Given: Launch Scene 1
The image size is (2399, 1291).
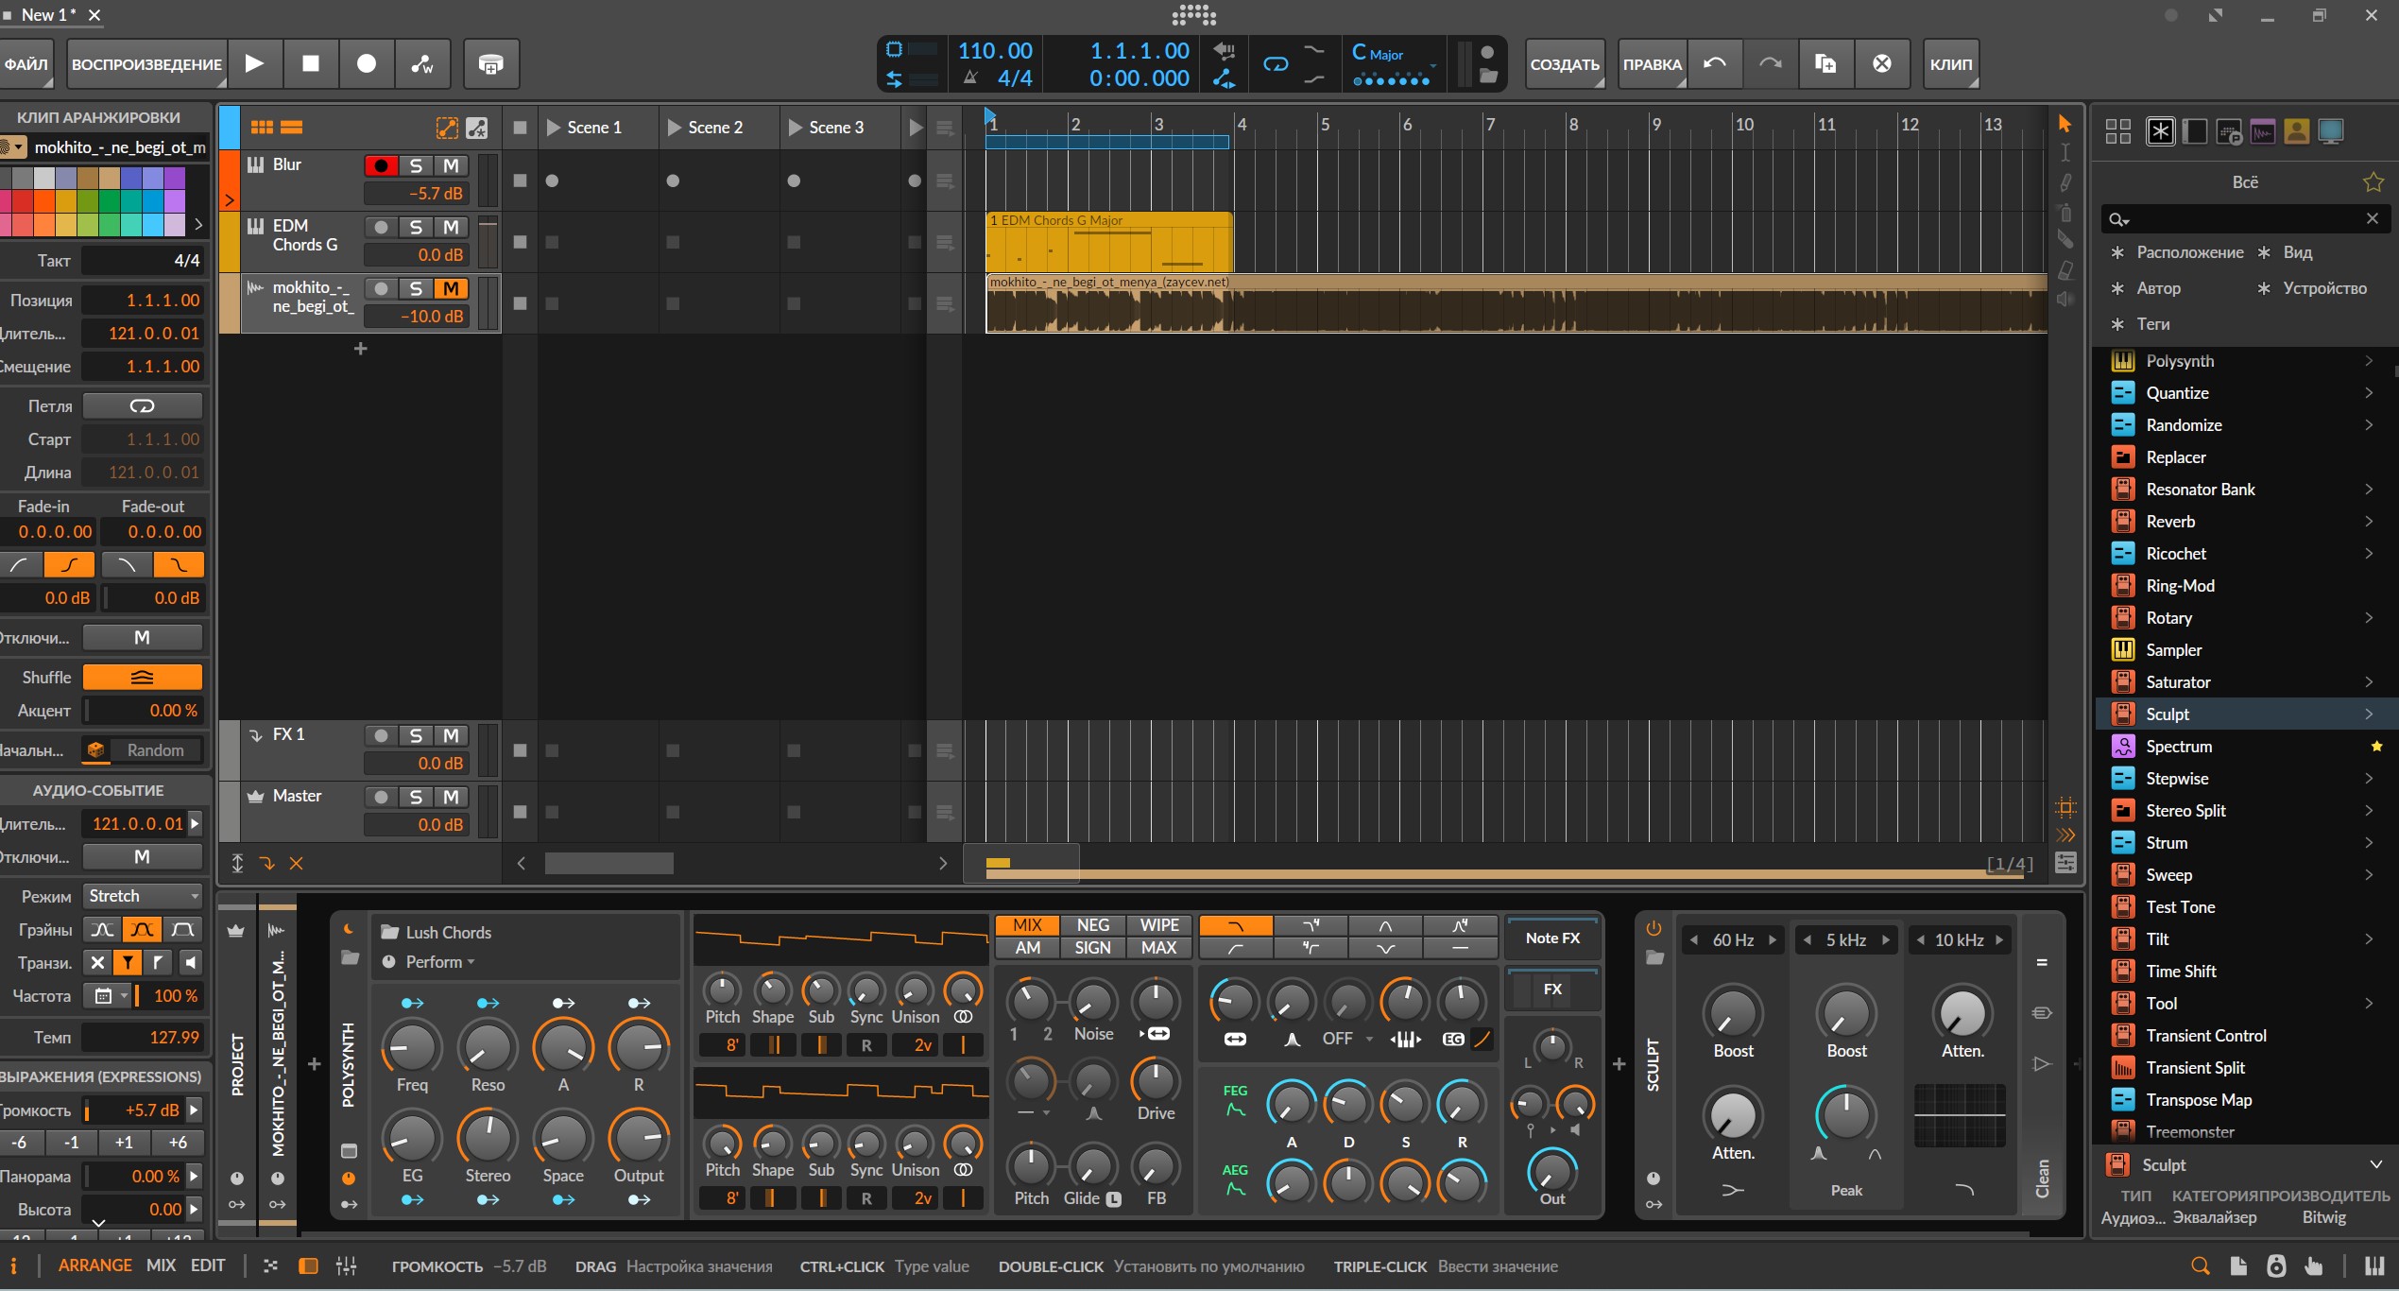Looking at the screenshot, I should click(x=554, y=127).
